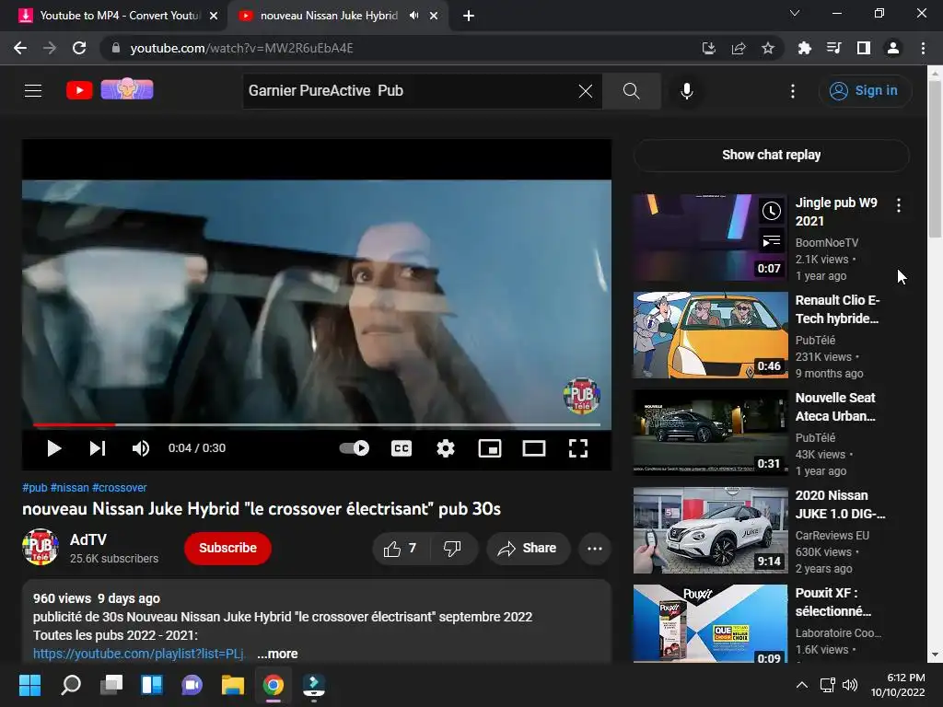Open YouTube settings three-dot menu
943x707 pixels.
[793, 91]
